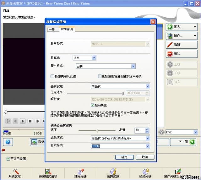201x180 pixels.
Task: Decrease the encoder quality stepper value
Action: pyautogui.click(x=147, y=132)
